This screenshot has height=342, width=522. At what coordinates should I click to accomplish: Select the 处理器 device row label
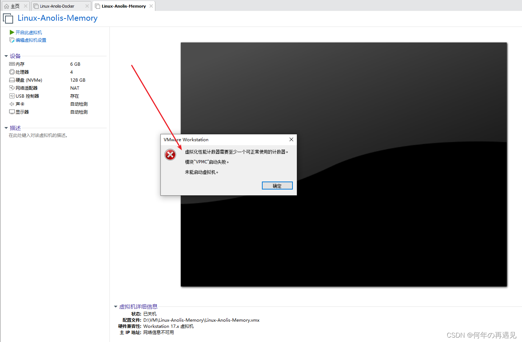[22, 72]
